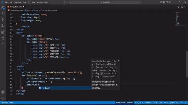188x105 pixels.
Task: Open the Selection menu
Action: pyautogui.click(x=17, y=2)
